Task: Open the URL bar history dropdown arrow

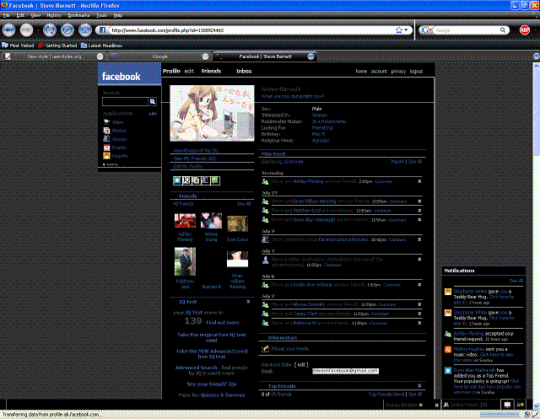Action: pyautogui.click(x=407, y=30)
